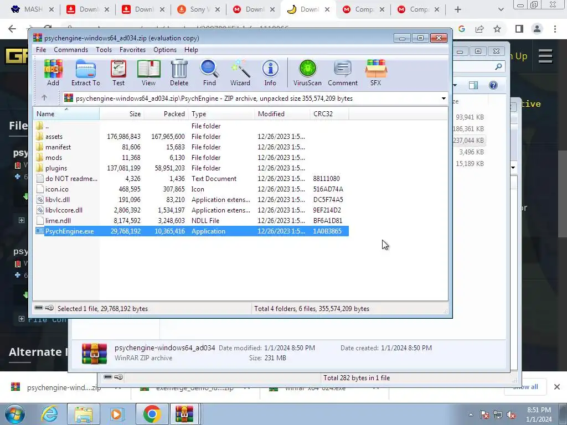This screenshot has width=567, height=425.
Task: Open the Tools menu
Action: click(x=104, y=50)
